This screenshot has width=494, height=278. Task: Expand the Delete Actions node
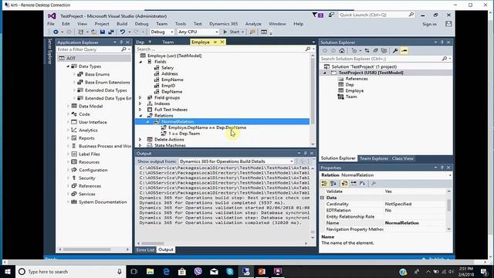[x=140, y=139]
